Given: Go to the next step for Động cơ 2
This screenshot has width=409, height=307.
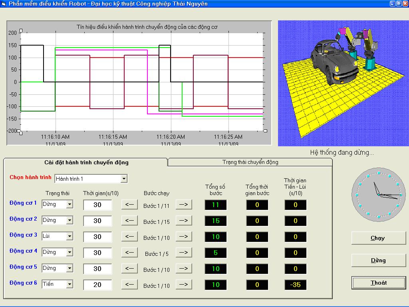Looking at the screenshot, I should tap(184, 221).
